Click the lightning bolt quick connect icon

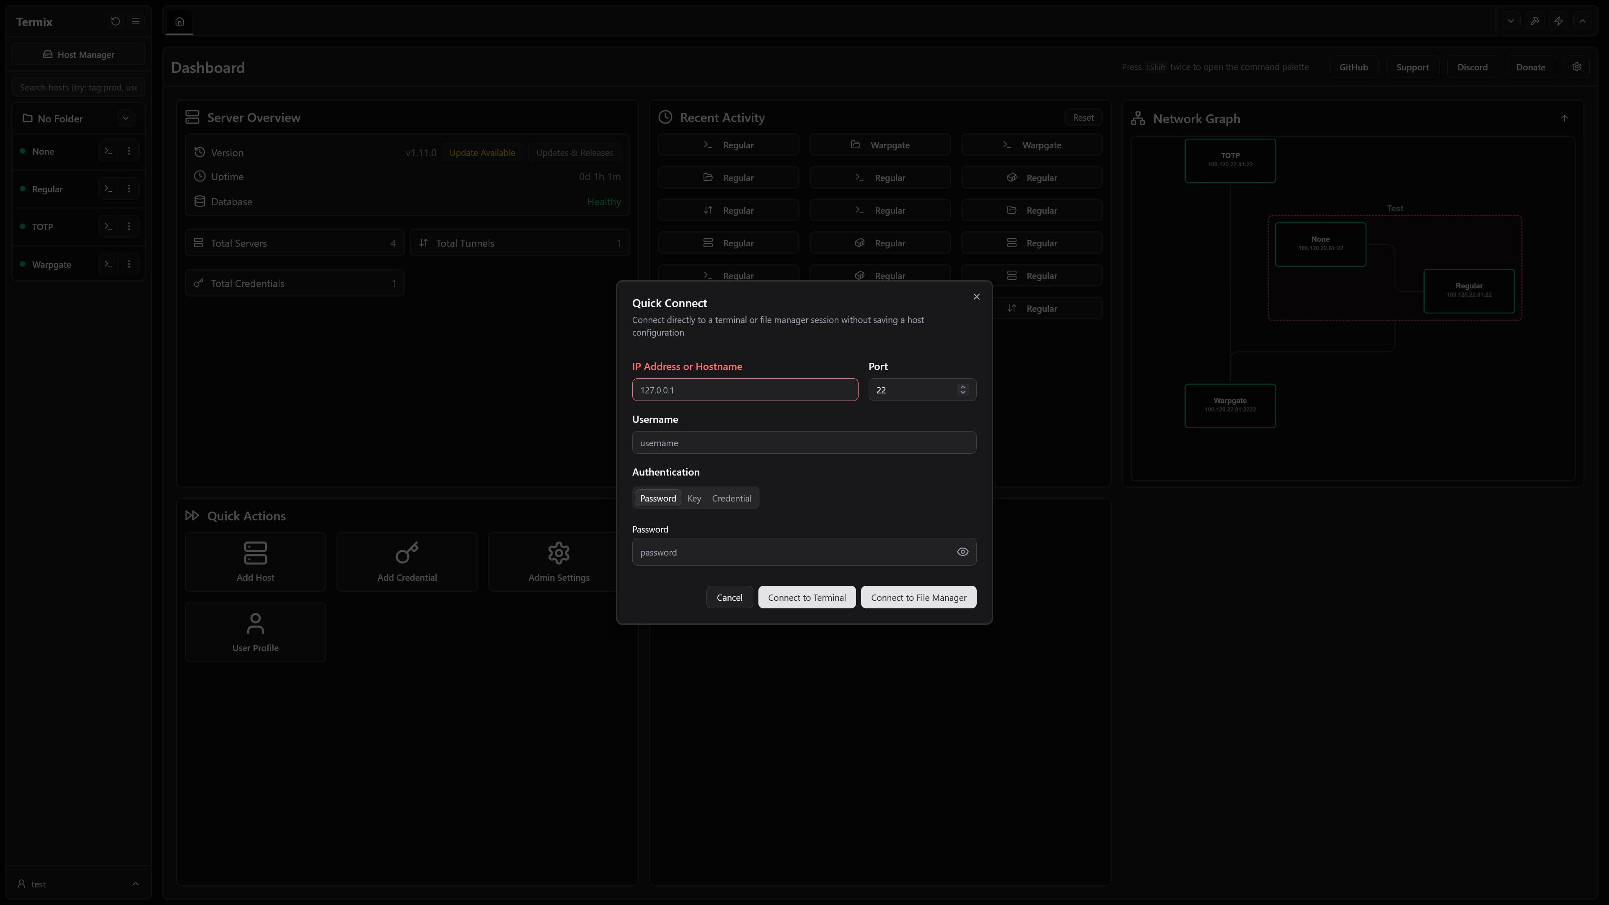(x=1559, y=21)
